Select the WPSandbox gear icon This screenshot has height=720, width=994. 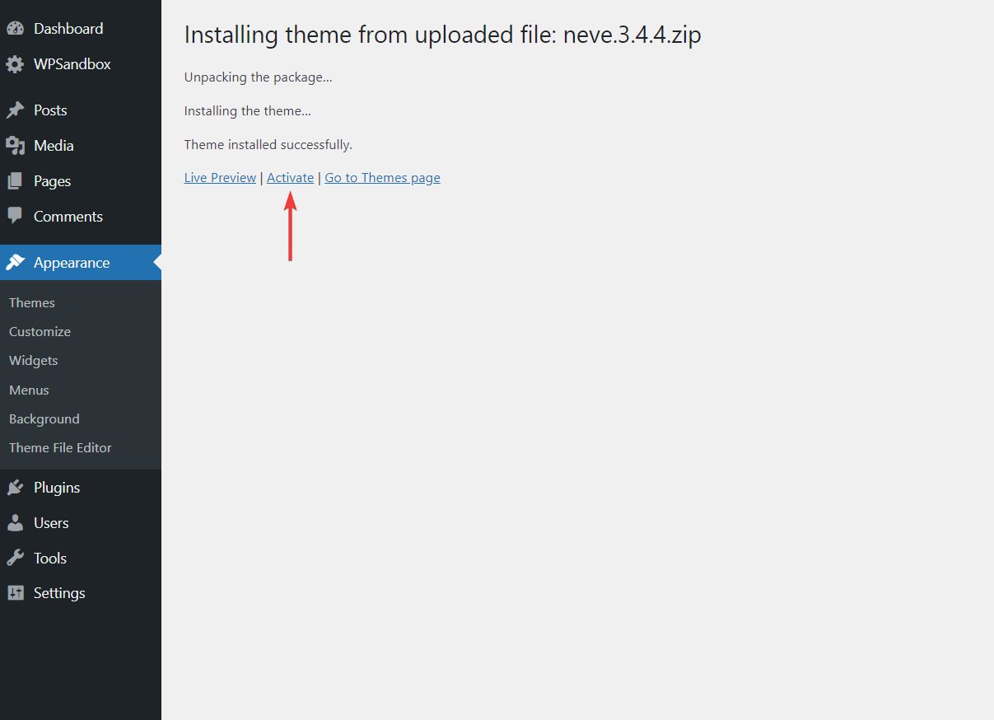17,63
